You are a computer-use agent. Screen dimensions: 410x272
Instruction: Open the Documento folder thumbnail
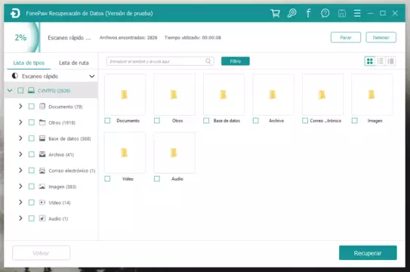(x=125, y=94)
